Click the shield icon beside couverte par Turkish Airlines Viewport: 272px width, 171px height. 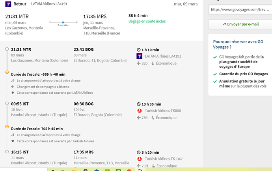[x=13, y=141]
